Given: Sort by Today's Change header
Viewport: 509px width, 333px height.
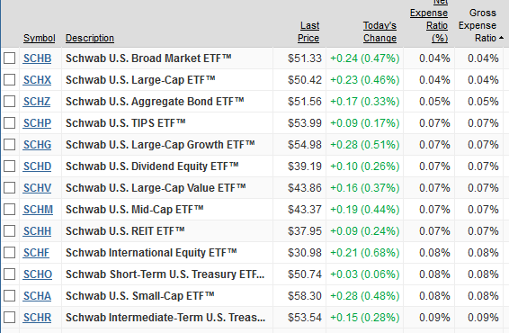Looking at the screenshot, I should 380,31.
